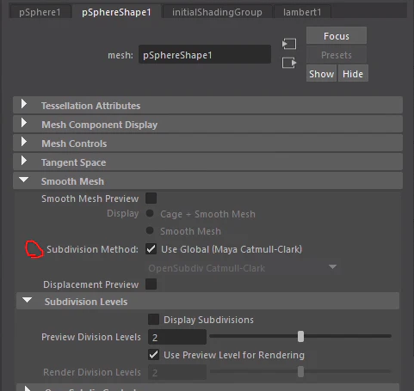Open the OpenSubdiv Catmull-Clark dropdown

[244, 268]
